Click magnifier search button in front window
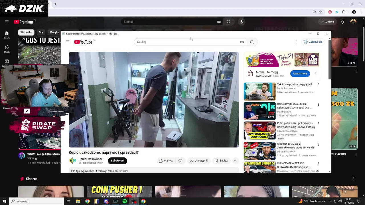This screenshot has width=365, height=205. [252, 42]
